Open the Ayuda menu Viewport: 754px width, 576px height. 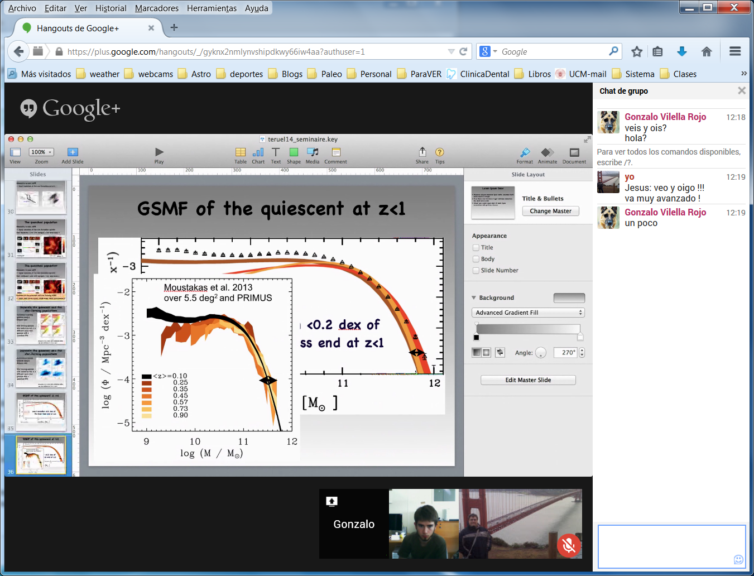click(257, 8)
